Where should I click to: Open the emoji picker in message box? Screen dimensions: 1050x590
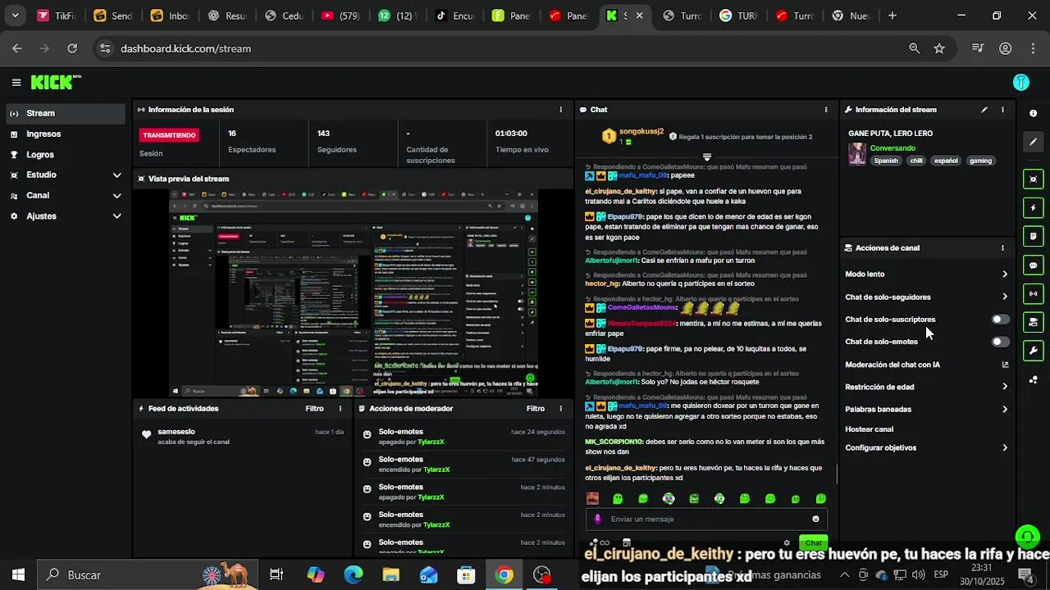coord(815,519)
